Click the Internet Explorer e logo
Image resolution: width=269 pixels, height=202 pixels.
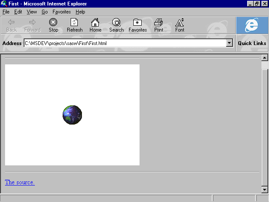point(252,25)
